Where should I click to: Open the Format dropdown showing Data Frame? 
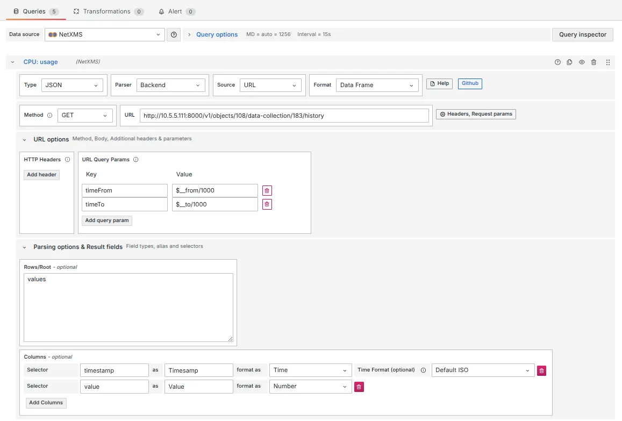pyautogui.click(x=376, y=84)
